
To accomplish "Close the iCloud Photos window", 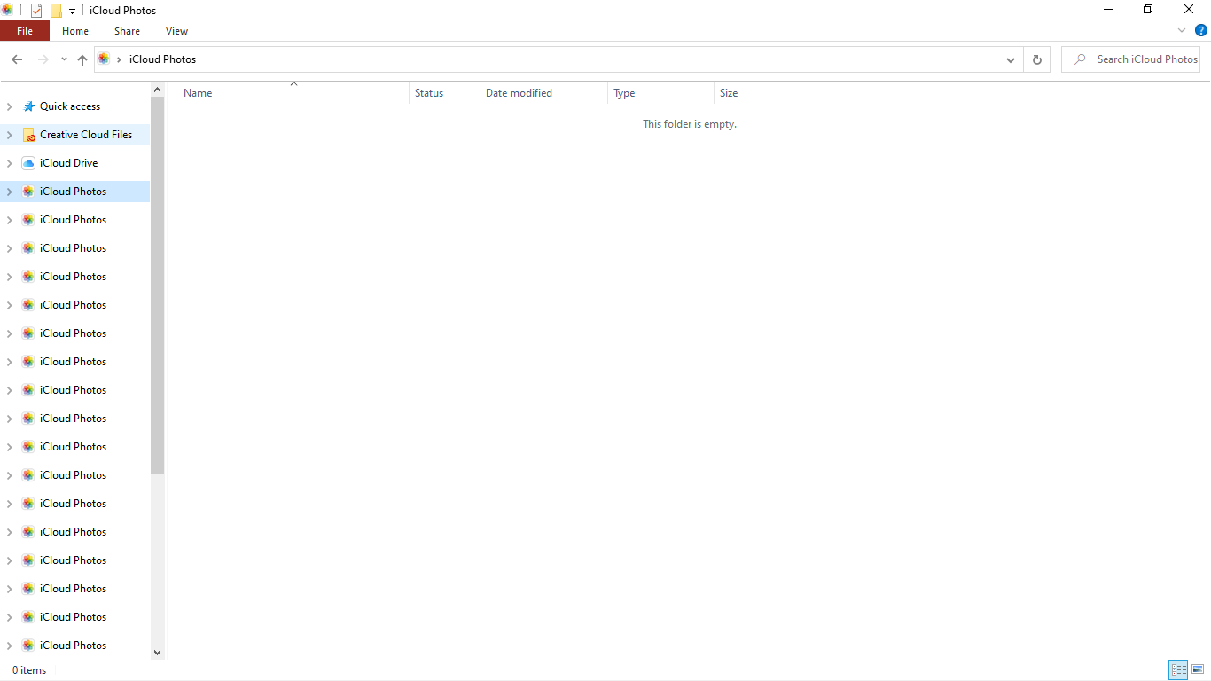I will [x=1189, y=10].
